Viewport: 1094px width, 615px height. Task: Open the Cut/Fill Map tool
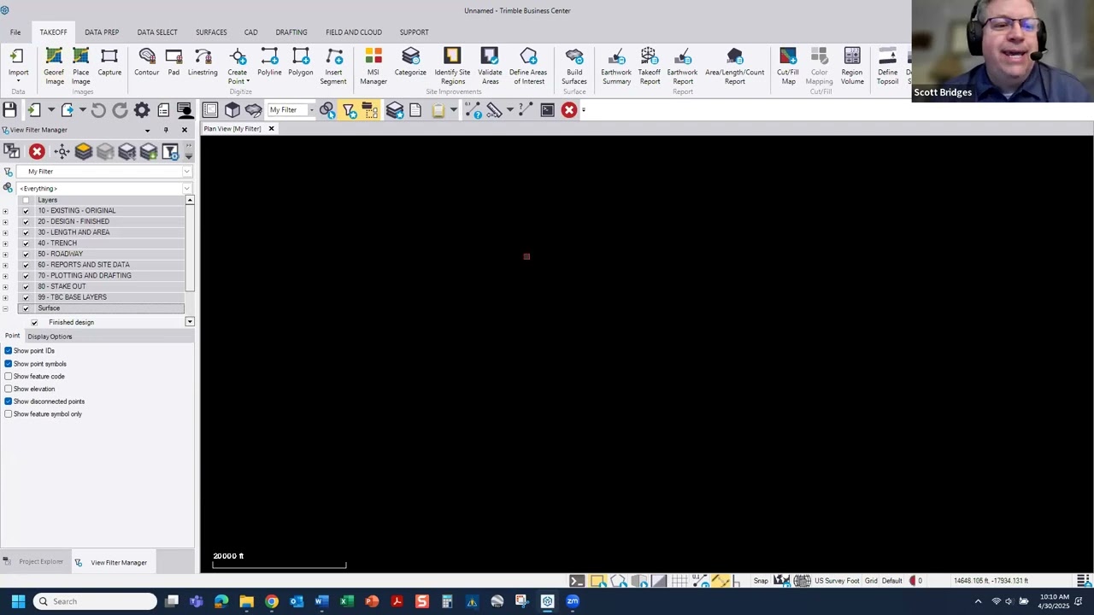788,66
